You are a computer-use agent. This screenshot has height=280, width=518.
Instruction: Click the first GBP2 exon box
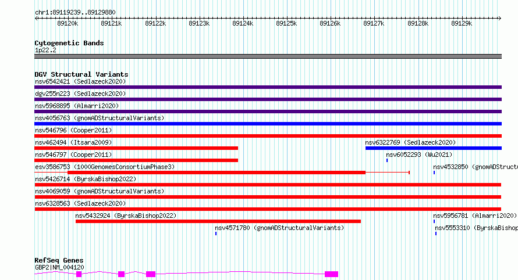click(79, 274)
